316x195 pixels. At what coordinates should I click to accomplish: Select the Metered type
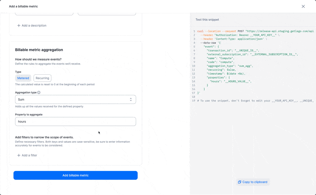click(x=23, y=78)
